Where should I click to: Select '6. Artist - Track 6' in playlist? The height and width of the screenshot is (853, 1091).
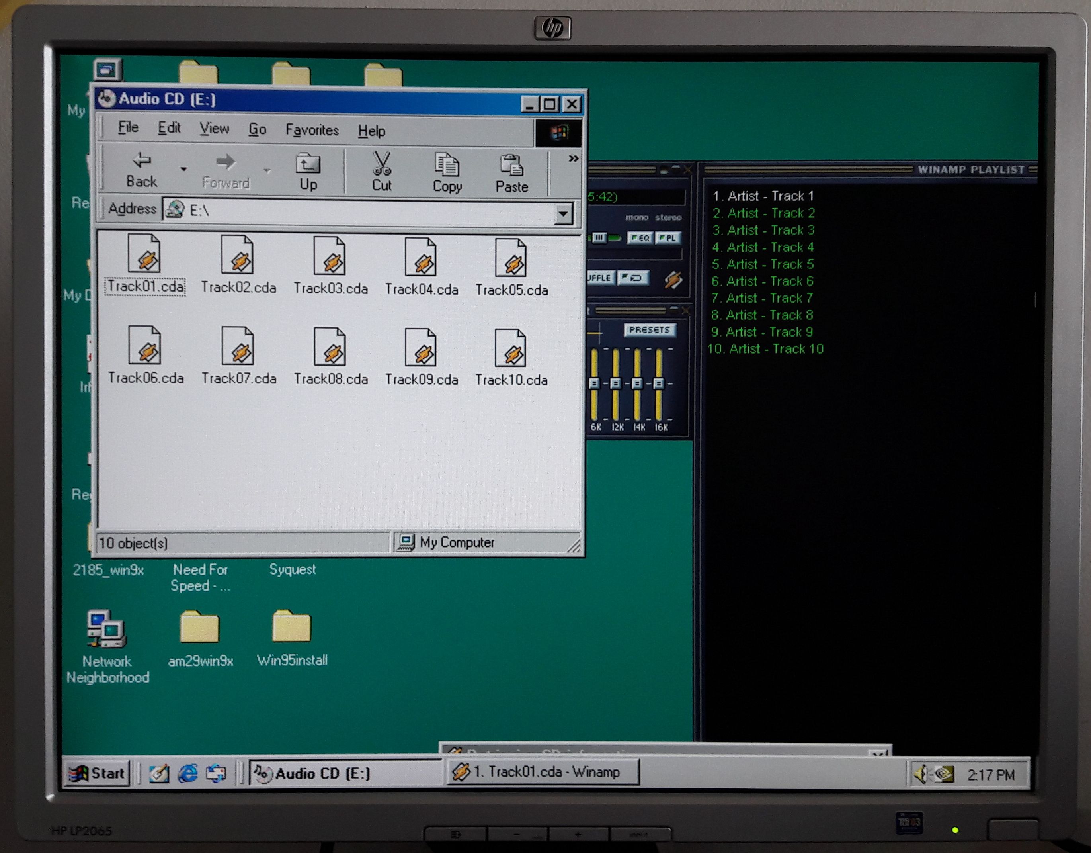click(x=762, y=281)
